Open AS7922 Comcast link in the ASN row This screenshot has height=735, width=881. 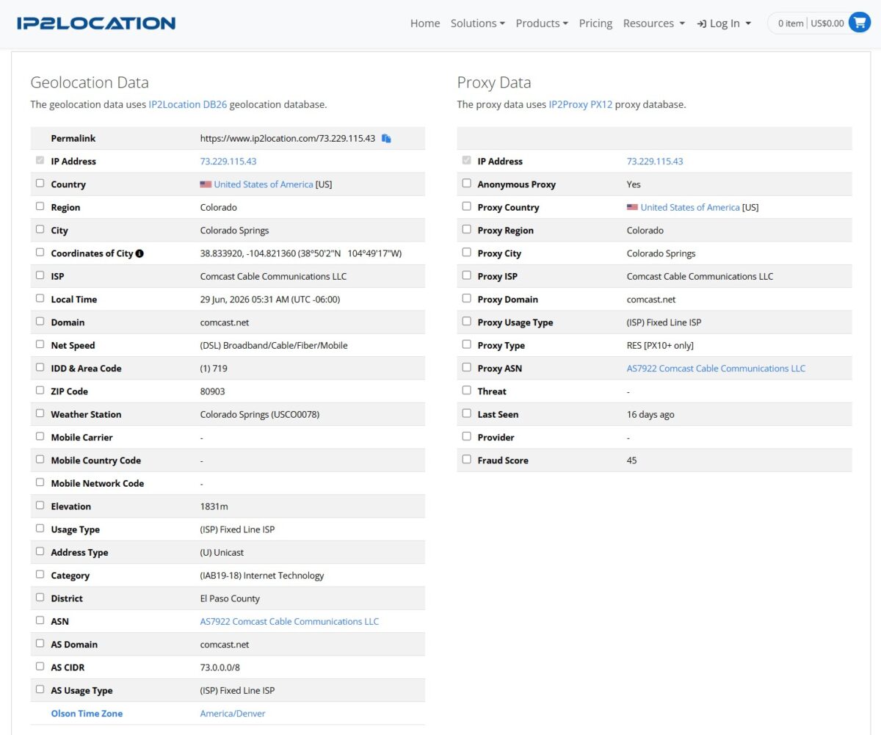[290, 621]
